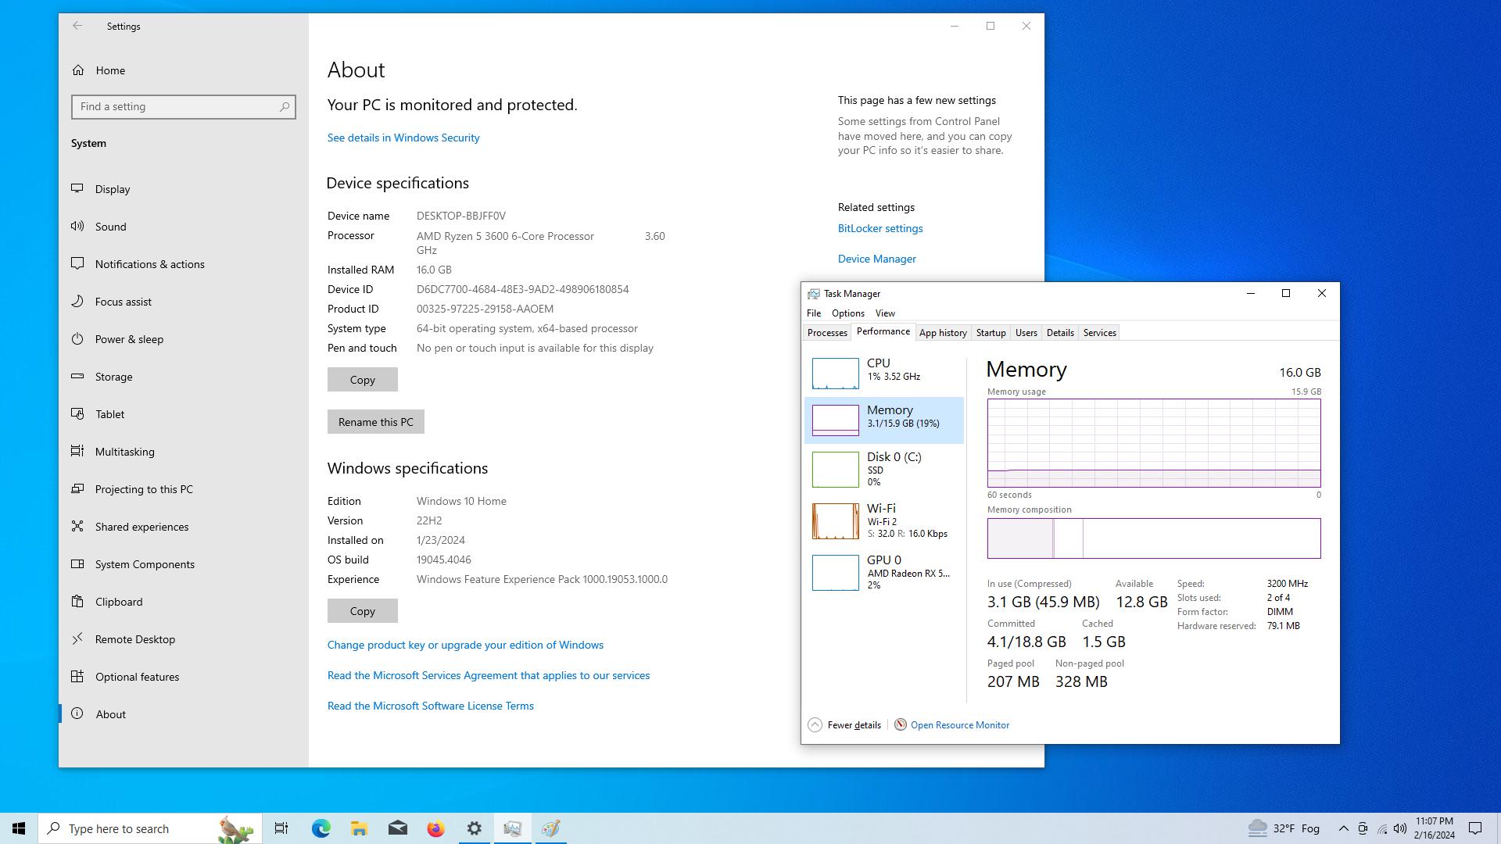
Task: Copy the device specifications
Action: coord(362,380)
